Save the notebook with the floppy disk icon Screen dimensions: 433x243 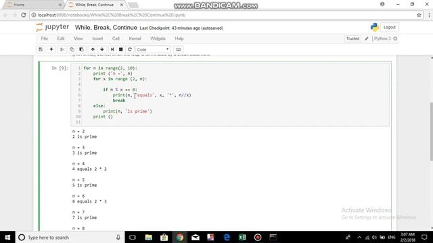(x=41, y=49)
